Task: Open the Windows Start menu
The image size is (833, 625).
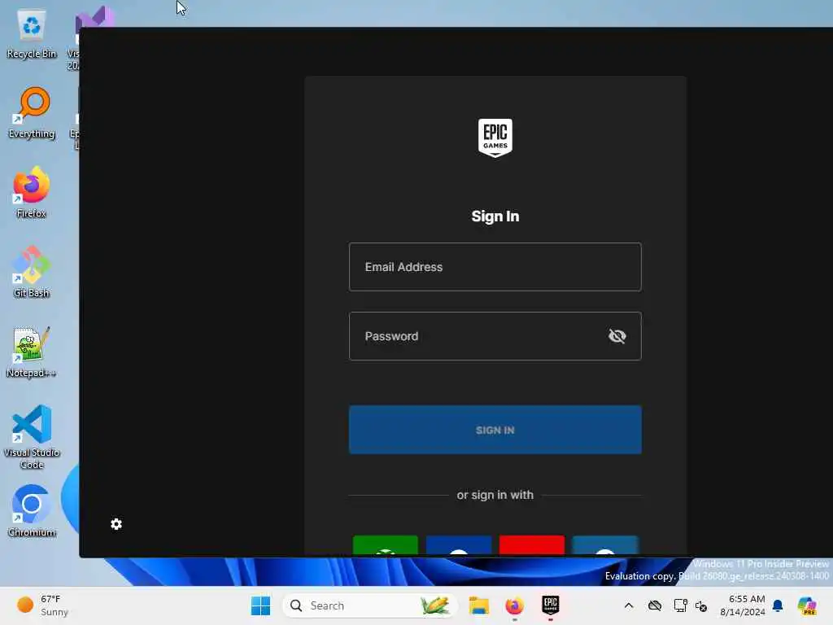Action: pyautogui.click(x=260, y=605)
